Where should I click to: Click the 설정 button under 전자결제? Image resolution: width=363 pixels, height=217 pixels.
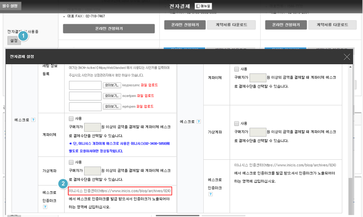[13, 41]
